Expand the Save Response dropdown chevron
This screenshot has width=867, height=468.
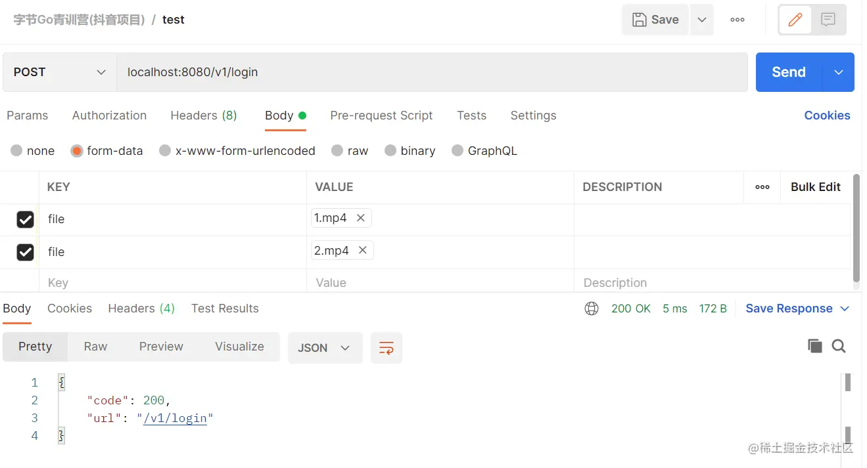point(845,308)
